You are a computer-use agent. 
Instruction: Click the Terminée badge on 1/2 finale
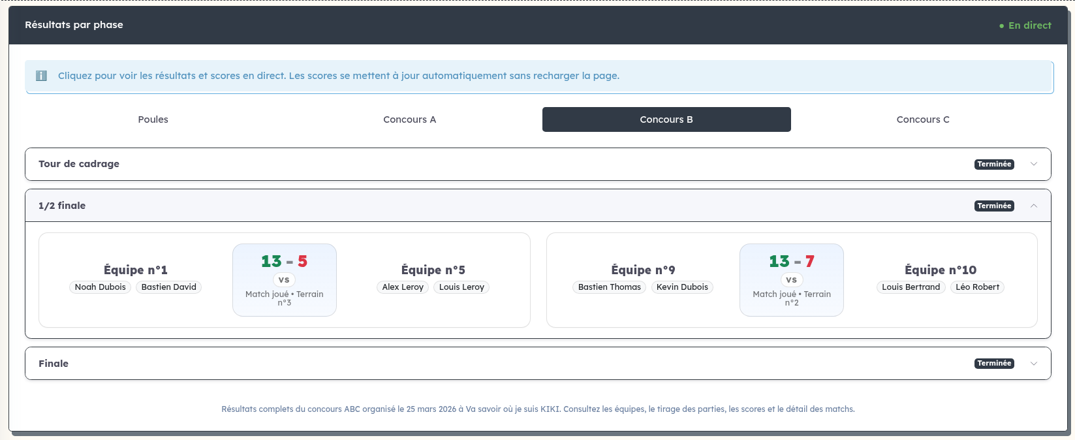pos(994,206)
